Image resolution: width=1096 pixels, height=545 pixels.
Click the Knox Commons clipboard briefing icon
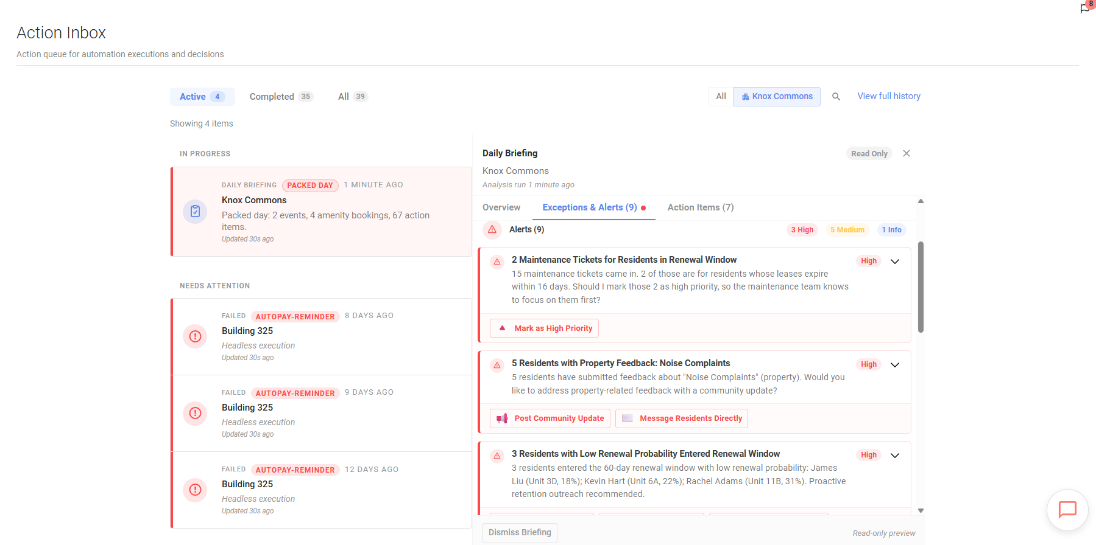(195, 212)
